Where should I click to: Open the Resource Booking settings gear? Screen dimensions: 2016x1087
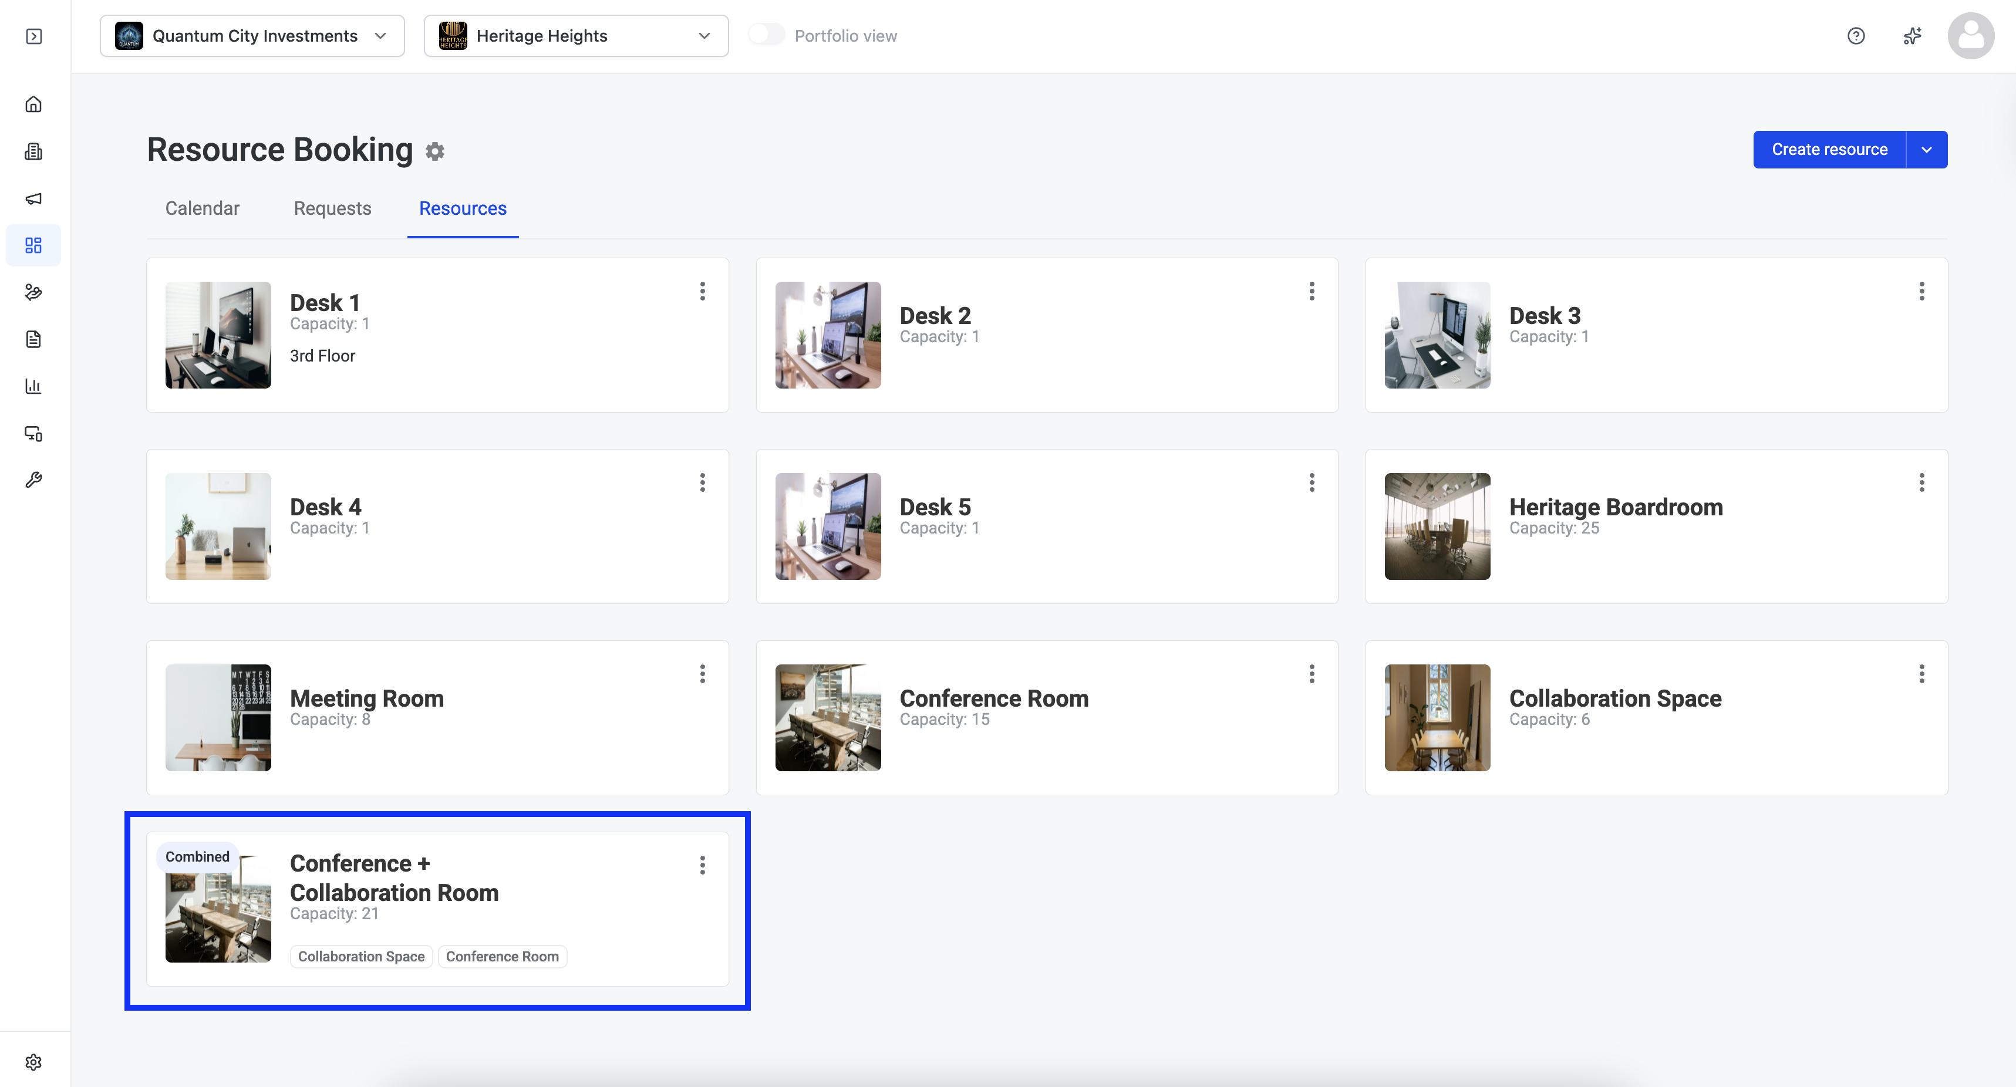coord(435,151)
